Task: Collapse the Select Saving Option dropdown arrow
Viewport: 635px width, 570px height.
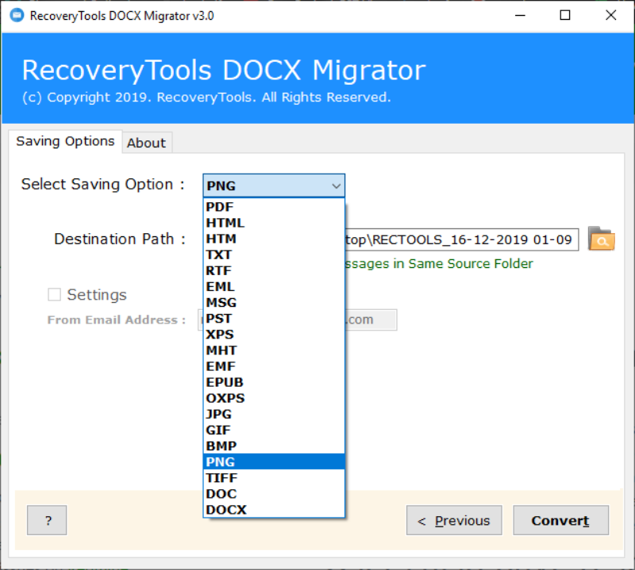Action: click(336, 186)
